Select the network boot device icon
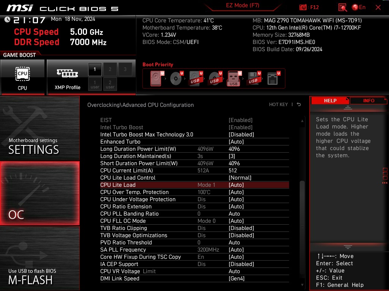The image size is (389, 291). [x=274, y=78]
